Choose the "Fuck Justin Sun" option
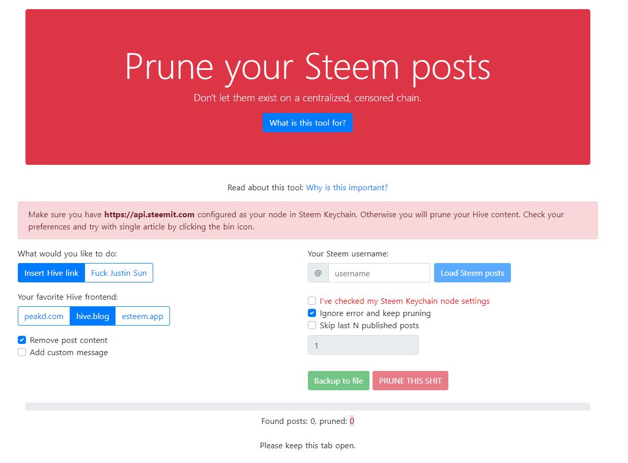This screenshot has width=628, height=463. point(119,273)
